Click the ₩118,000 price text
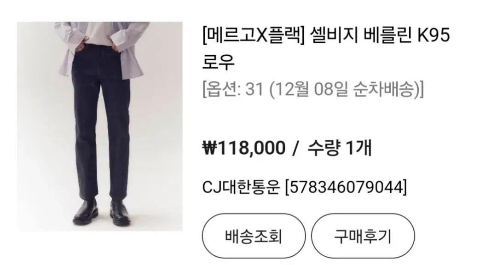497x265 pixels. (x=244, y=148)
